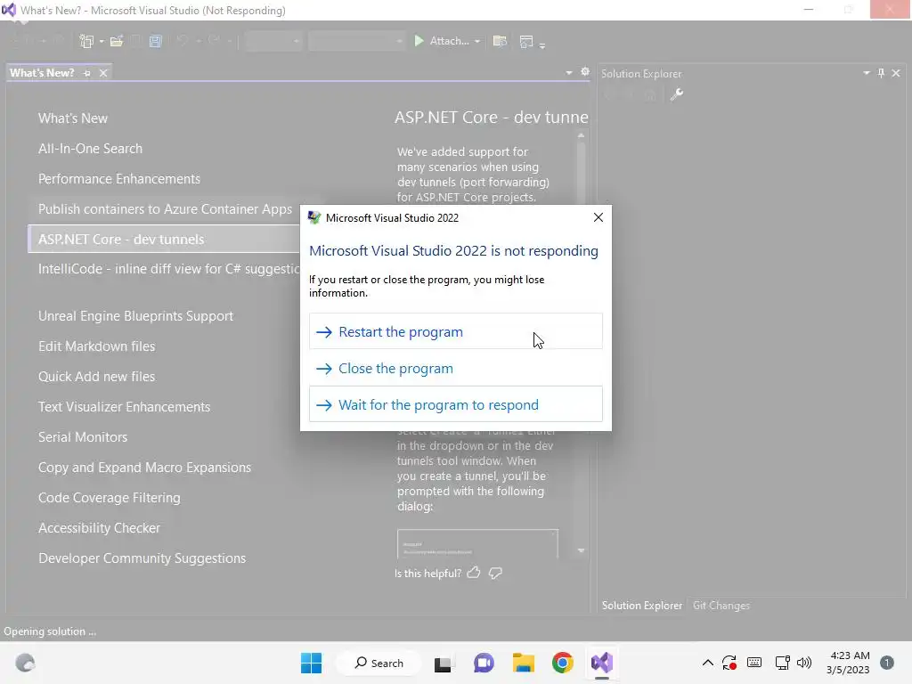Open Copy and Expand Macro Expansions topic
Image resolution: width=912 pixels, height=684 pixels.
pyautogui.click(x=144, y=467)
